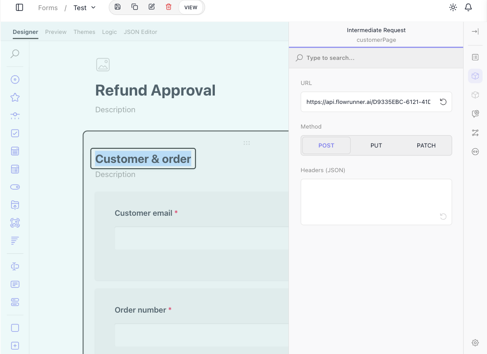
Task: Add a yes/no boolean toggle question
Action: click(15, 187)
